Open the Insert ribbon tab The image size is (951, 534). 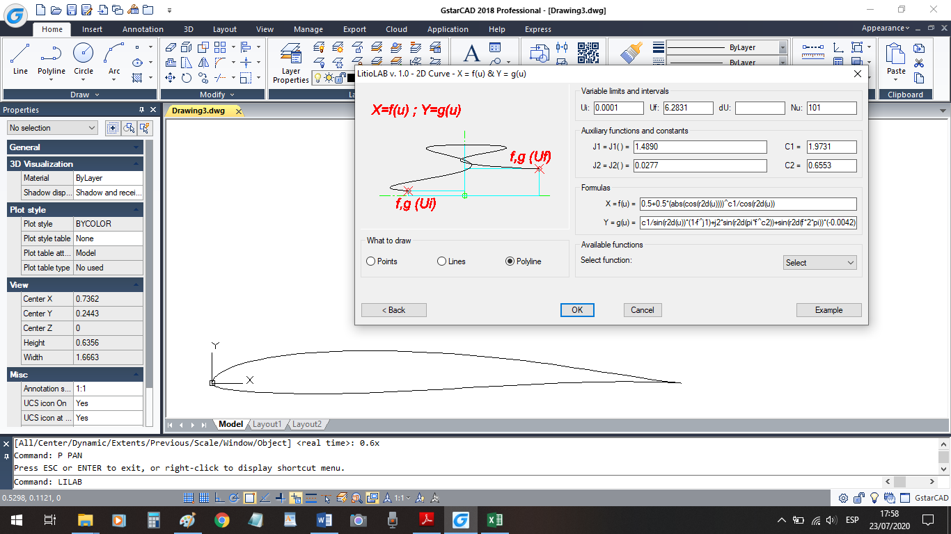pos(92,29)
